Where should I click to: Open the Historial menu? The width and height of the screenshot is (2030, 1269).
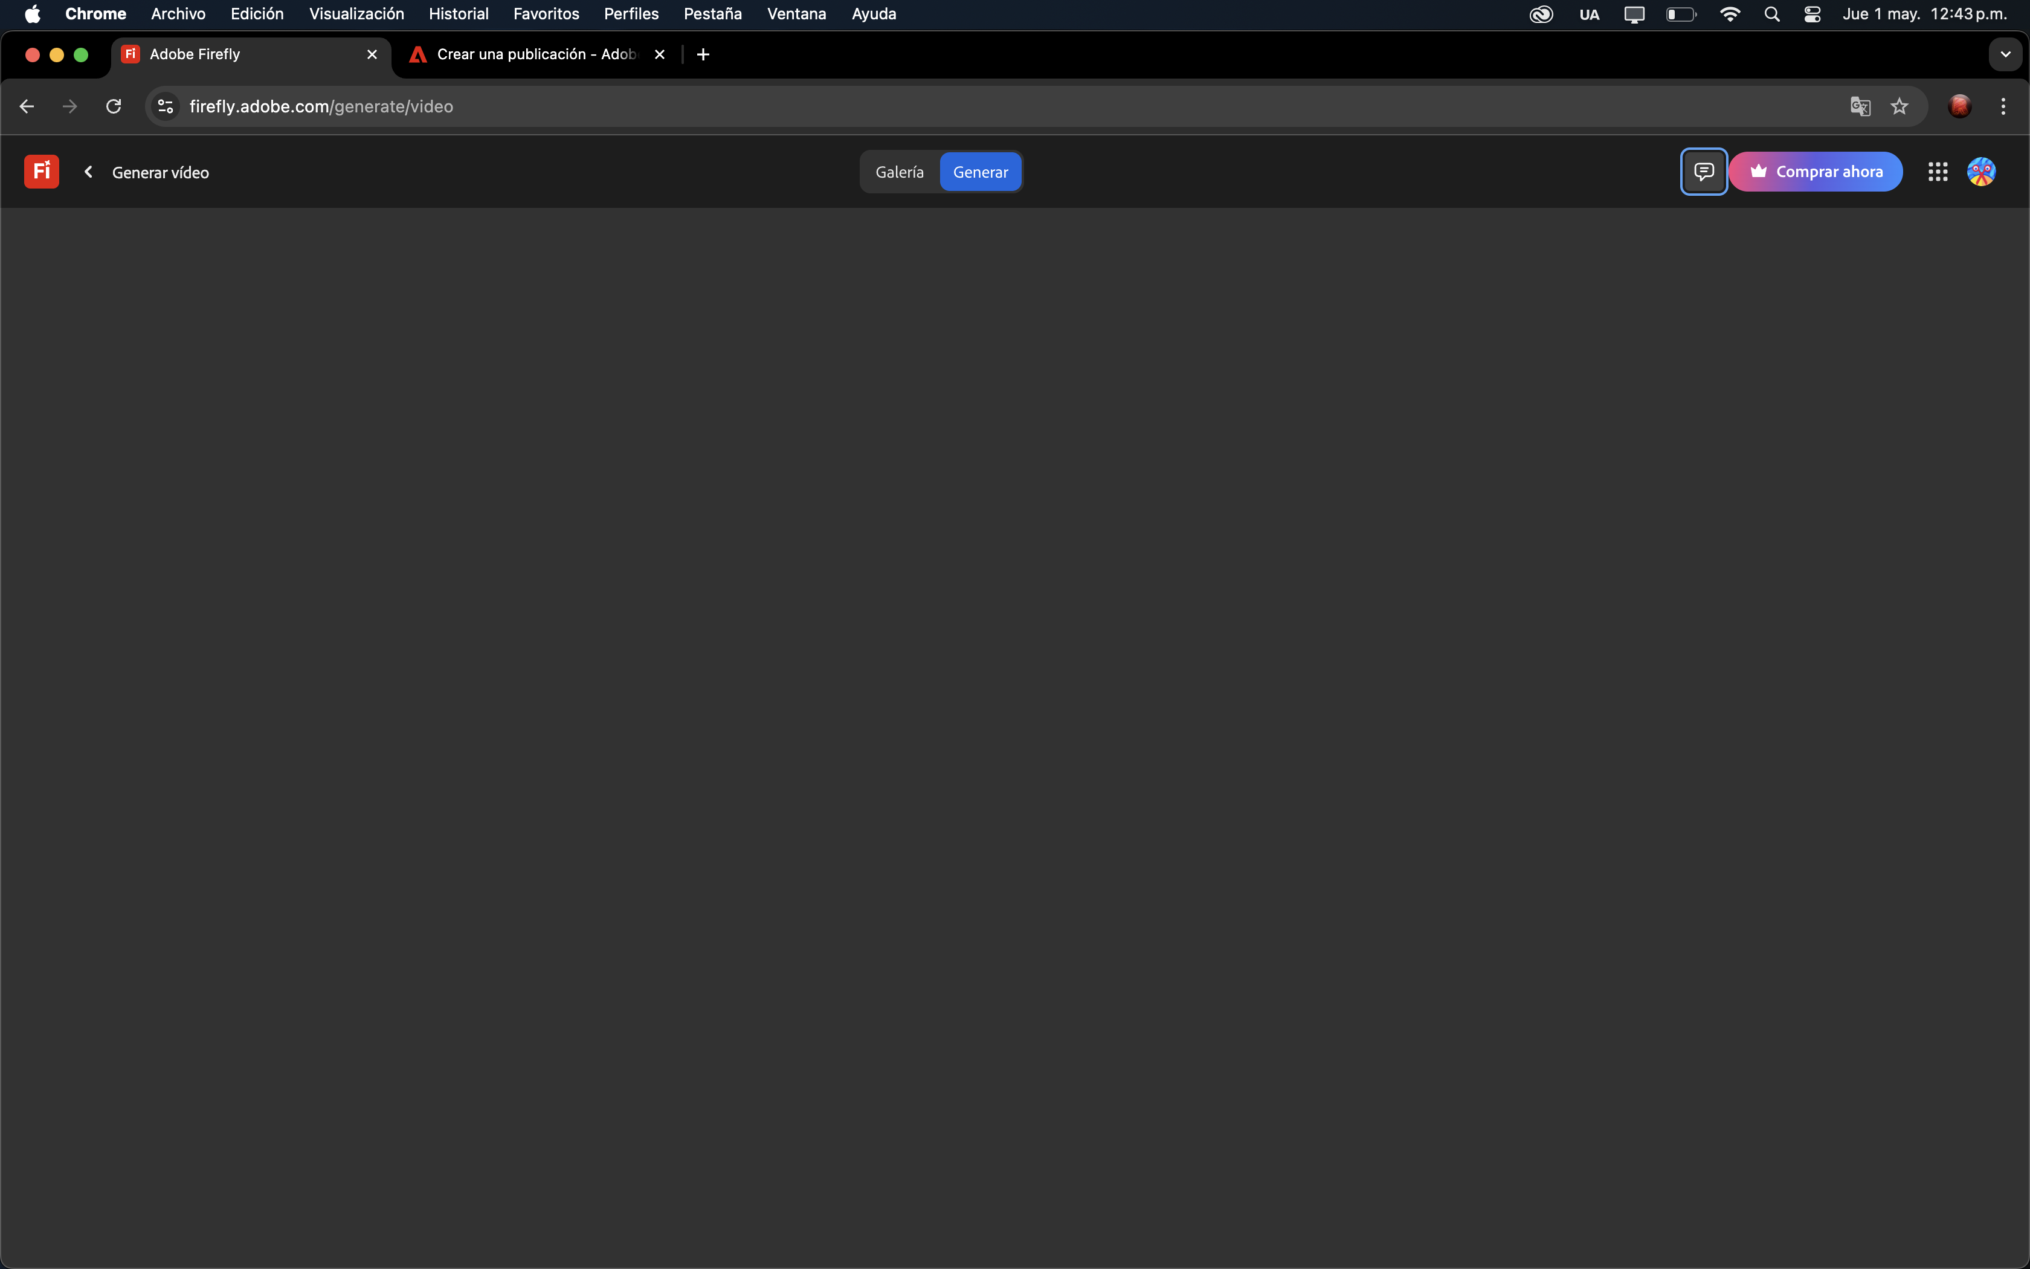(458, 15)
